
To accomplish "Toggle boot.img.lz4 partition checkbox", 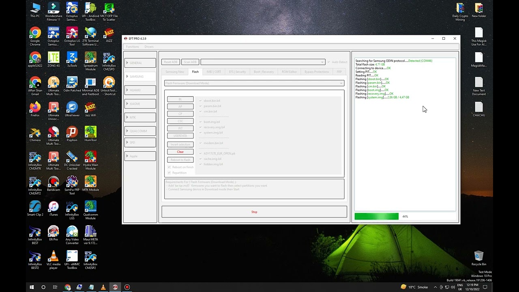I will click(x=200, y=122).
